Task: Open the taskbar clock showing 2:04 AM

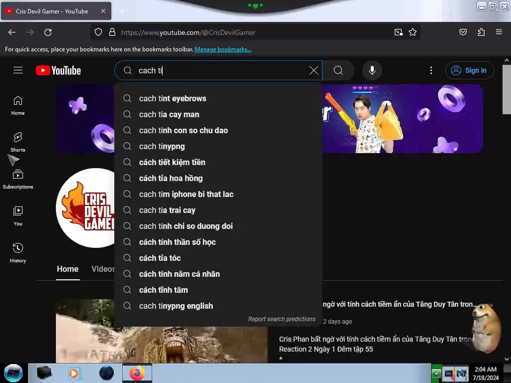Action: coord(486,373)
